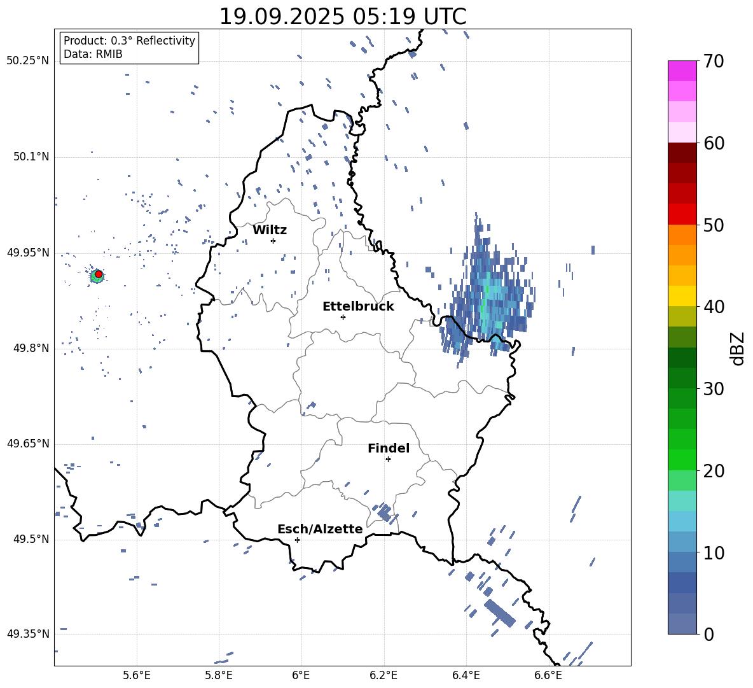This screenshot has height=688, width=753.
Task: Click the dBZ colorbar axis label
Action: [737, 348]
